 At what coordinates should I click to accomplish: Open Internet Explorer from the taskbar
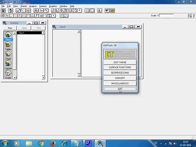point(65,143)
